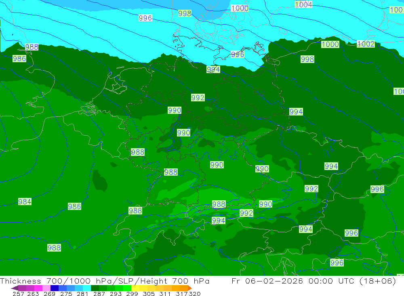The width and height of the screenshot is (404, 296).
Task: Click the purple arrow tip starting the legend
Action: coord(15,288)
